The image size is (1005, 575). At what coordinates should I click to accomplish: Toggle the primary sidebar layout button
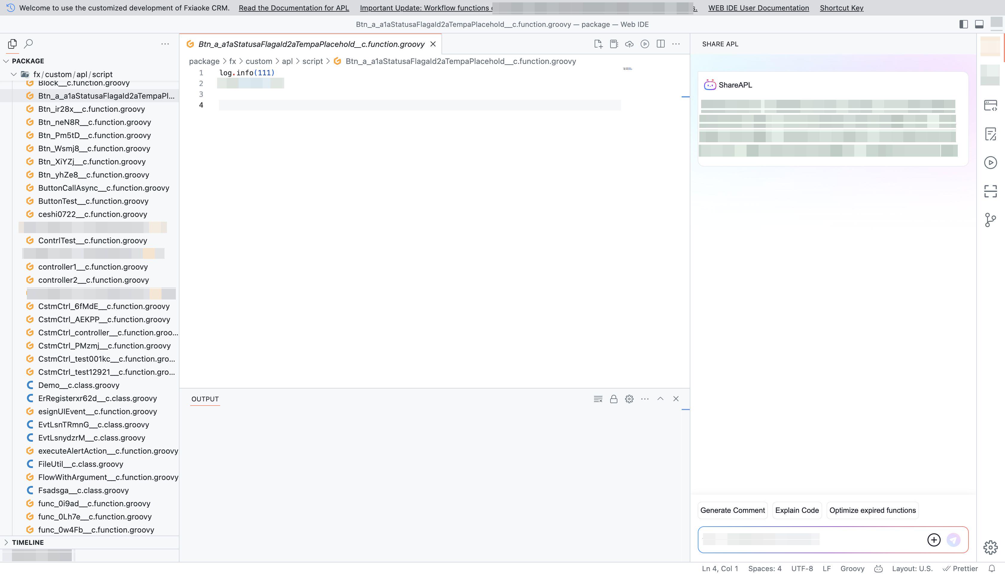[963, 24]
